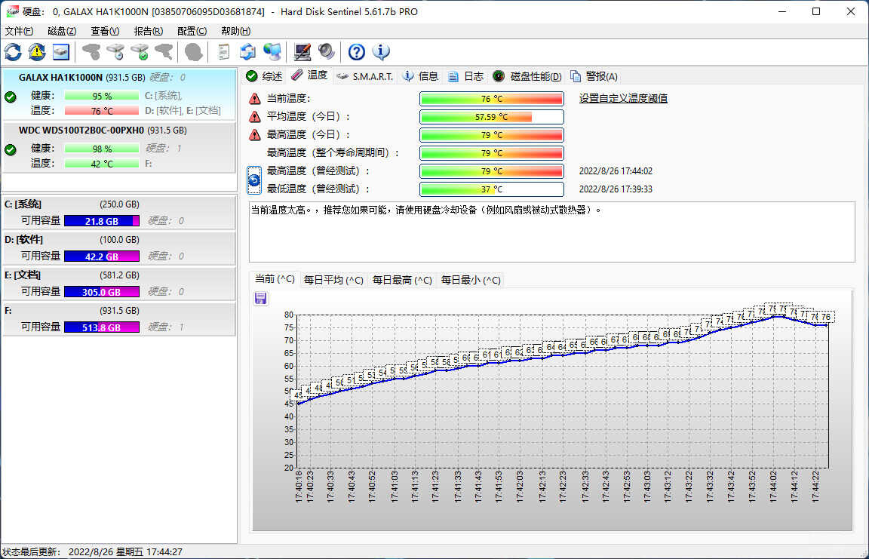The image size is (869, 559).
Task: Click the warning icon beside 最高温度 (今日)
Action: 254,134
